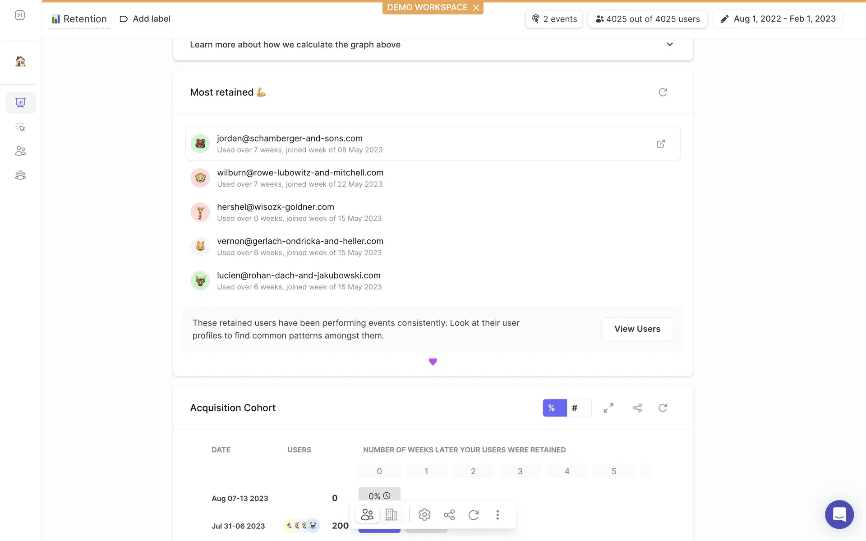Open floating toolbar settings gear
The width and height of the screenshot is (866, 541).
(x=424, y=514)
